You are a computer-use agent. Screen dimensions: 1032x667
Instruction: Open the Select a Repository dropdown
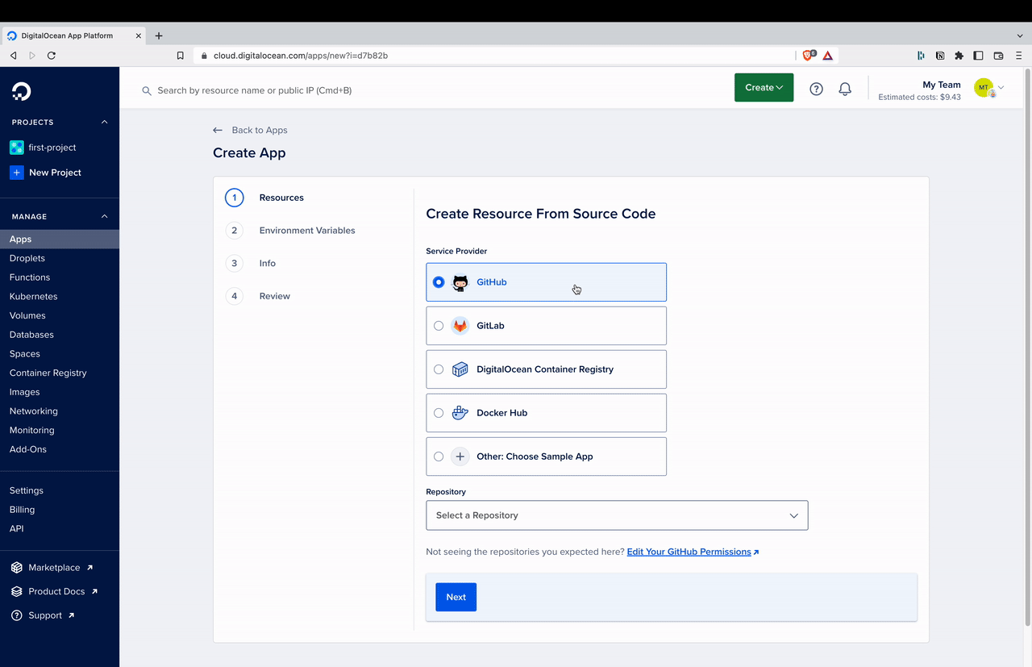(617, 515)
